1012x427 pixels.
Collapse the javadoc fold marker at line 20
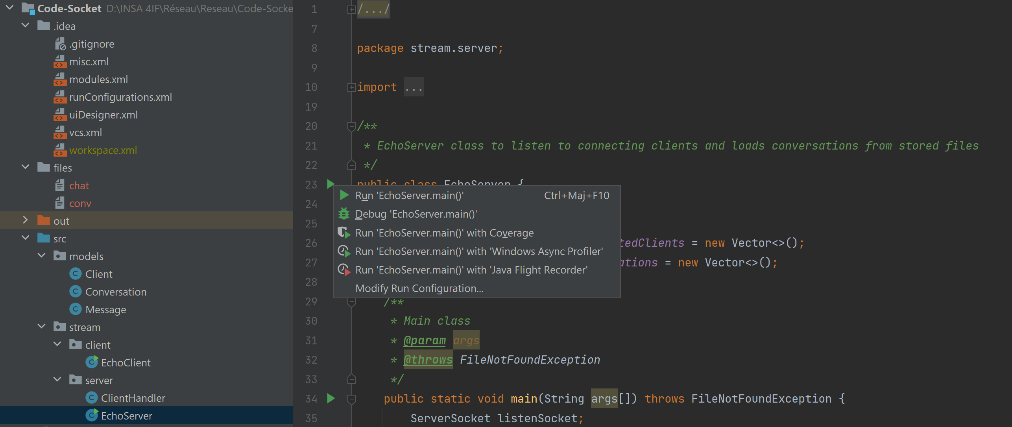[351, 126]
